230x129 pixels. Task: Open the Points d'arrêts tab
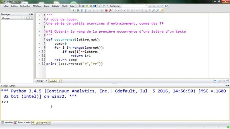pos(22,123)
